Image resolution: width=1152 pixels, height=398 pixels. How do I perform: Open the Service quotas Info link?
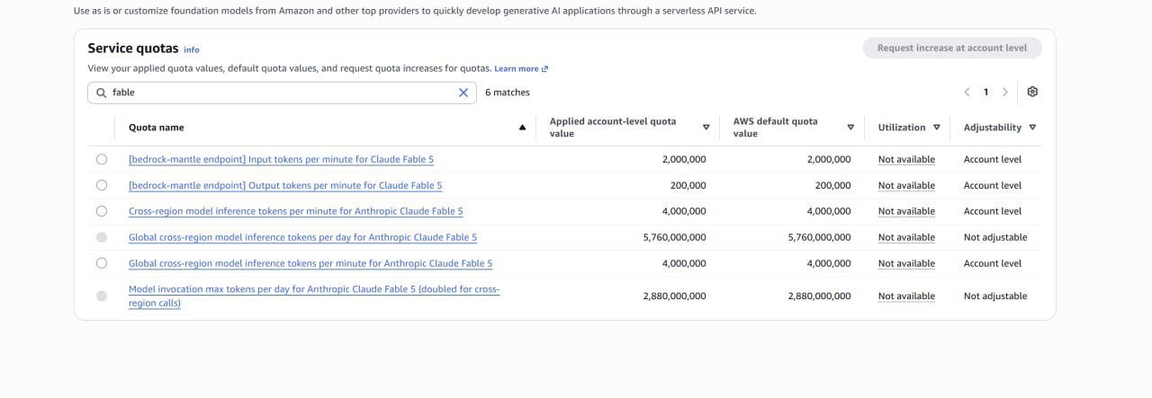(192, 50)
